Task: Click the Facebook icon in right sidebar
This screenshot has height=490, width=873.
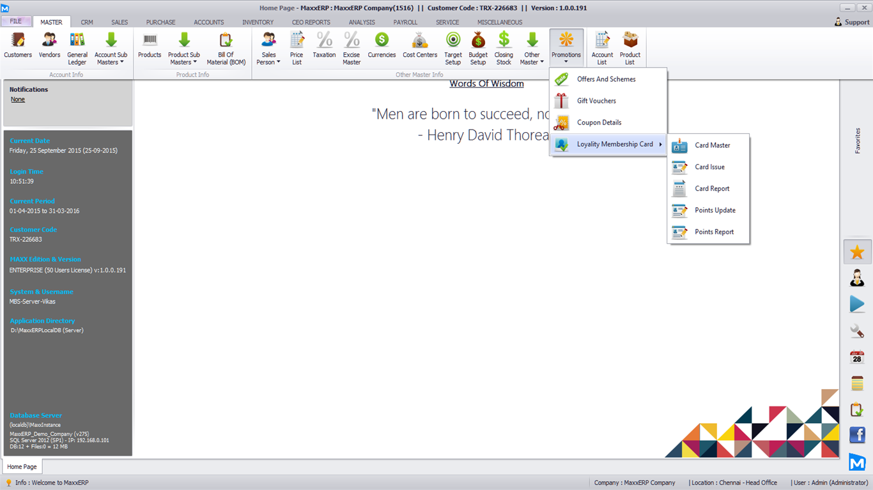Action: 857,435
